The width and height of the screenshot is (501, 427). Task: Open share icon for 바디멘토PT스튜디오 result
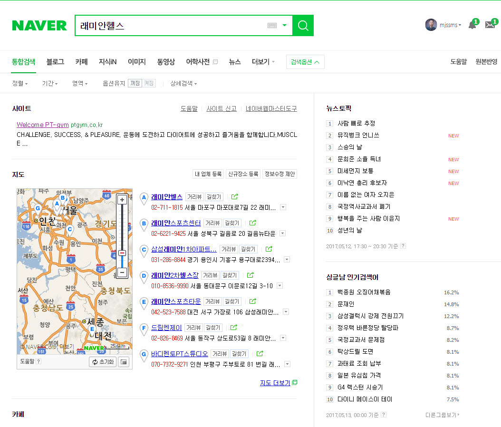coord(260,353)
